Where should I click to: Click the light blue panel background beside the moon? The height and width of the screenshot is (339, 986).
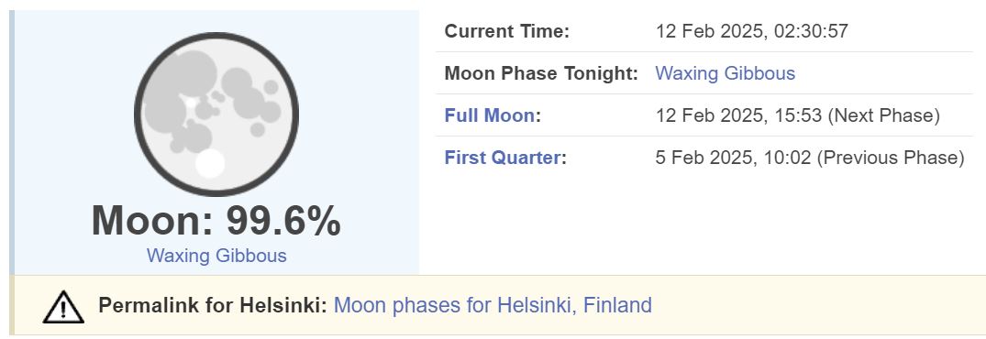click(365, 126)
